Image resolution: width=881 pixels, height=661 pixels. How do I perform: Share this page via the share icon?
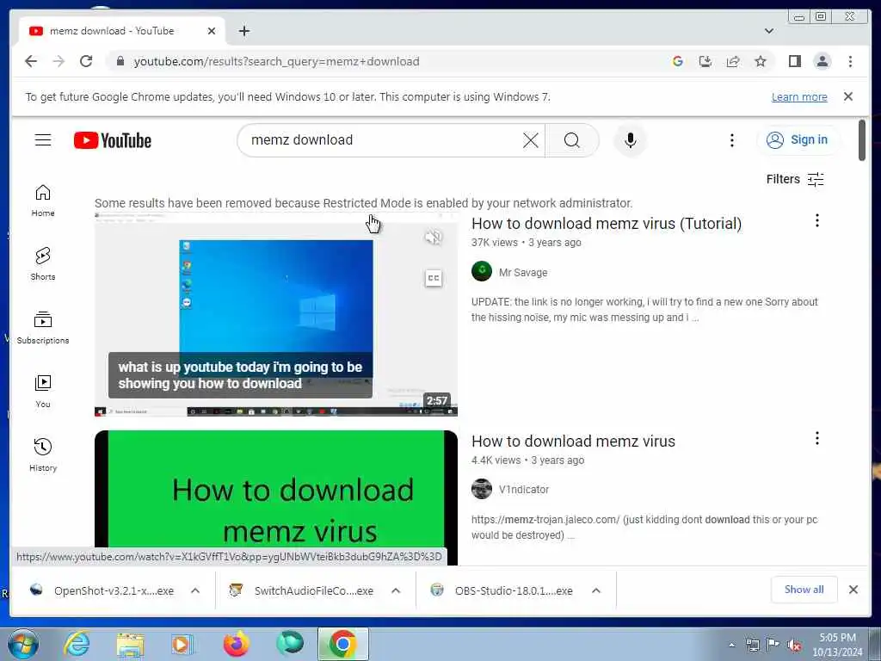(x=733, y=61)
